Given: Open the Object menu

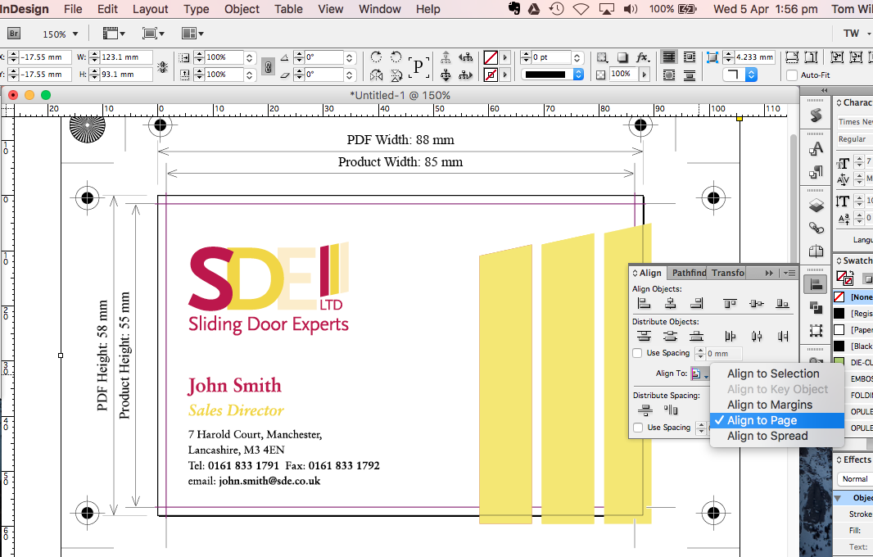Looking at the screenshot, I should coord(242,9).
